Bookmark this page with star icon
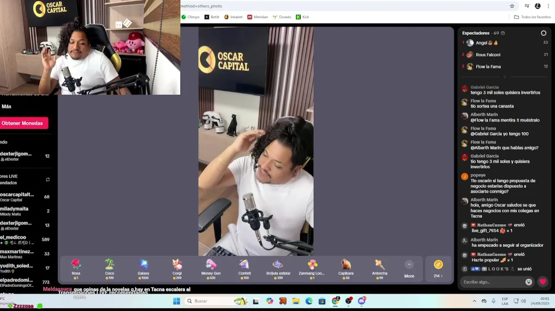 512,6
